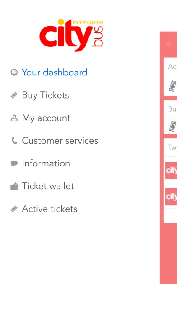The width and height of the screenshot is (177, 316).
Task: Click the Customer services phone icon
Action: coord(14,141)
